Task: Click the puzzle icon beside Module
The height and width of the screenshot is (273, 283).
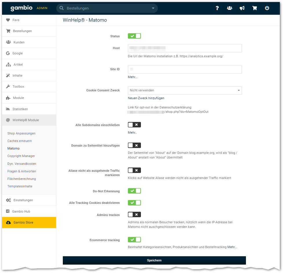Action: coord(8,98)
